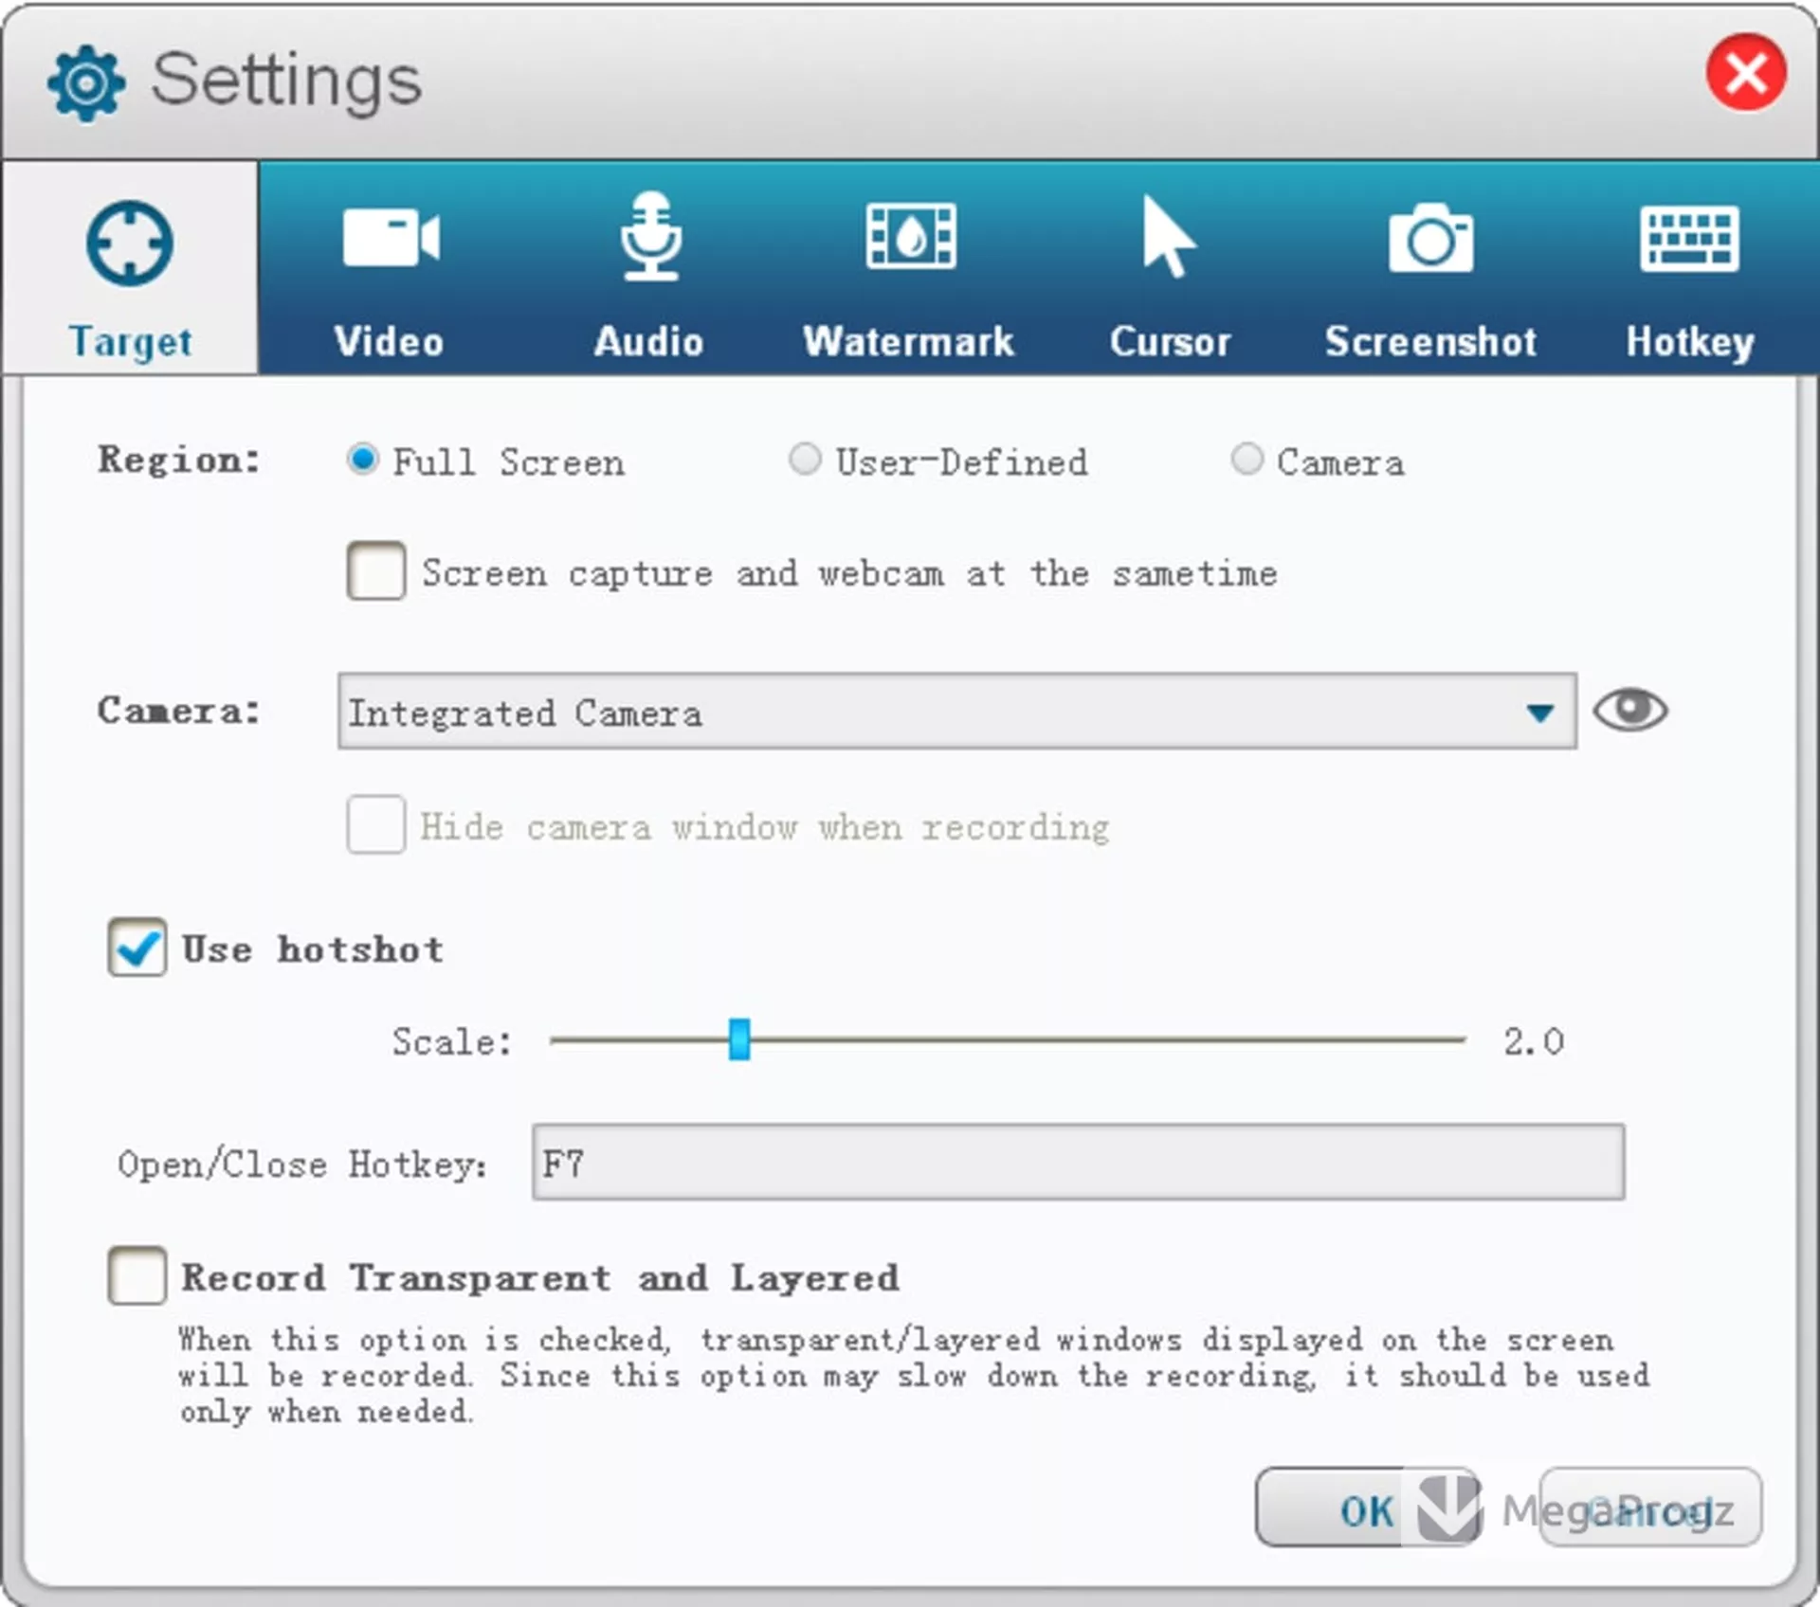The height and width of the screenshot is (1607, 1820).
Task: Confirm settings with the OK button
Action: [1367, 1508]
